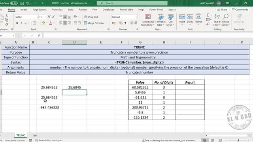This screenshot has height=142, width=253.
Task: Click the Fill Color bucket icon
Action: (x=43, y=23)
